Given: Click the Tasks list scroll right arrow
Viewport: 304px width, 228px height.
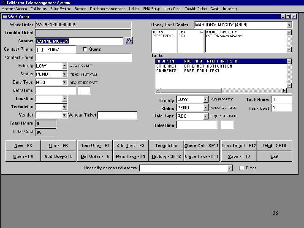Looking at the screenshot, I should click(284, 90).
